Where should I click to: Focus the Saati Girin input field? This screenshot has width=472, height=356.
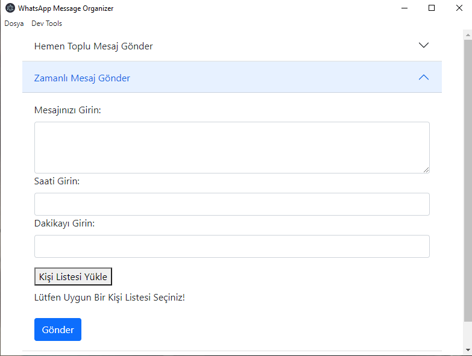pyautogui.click(x=232, y=204)
